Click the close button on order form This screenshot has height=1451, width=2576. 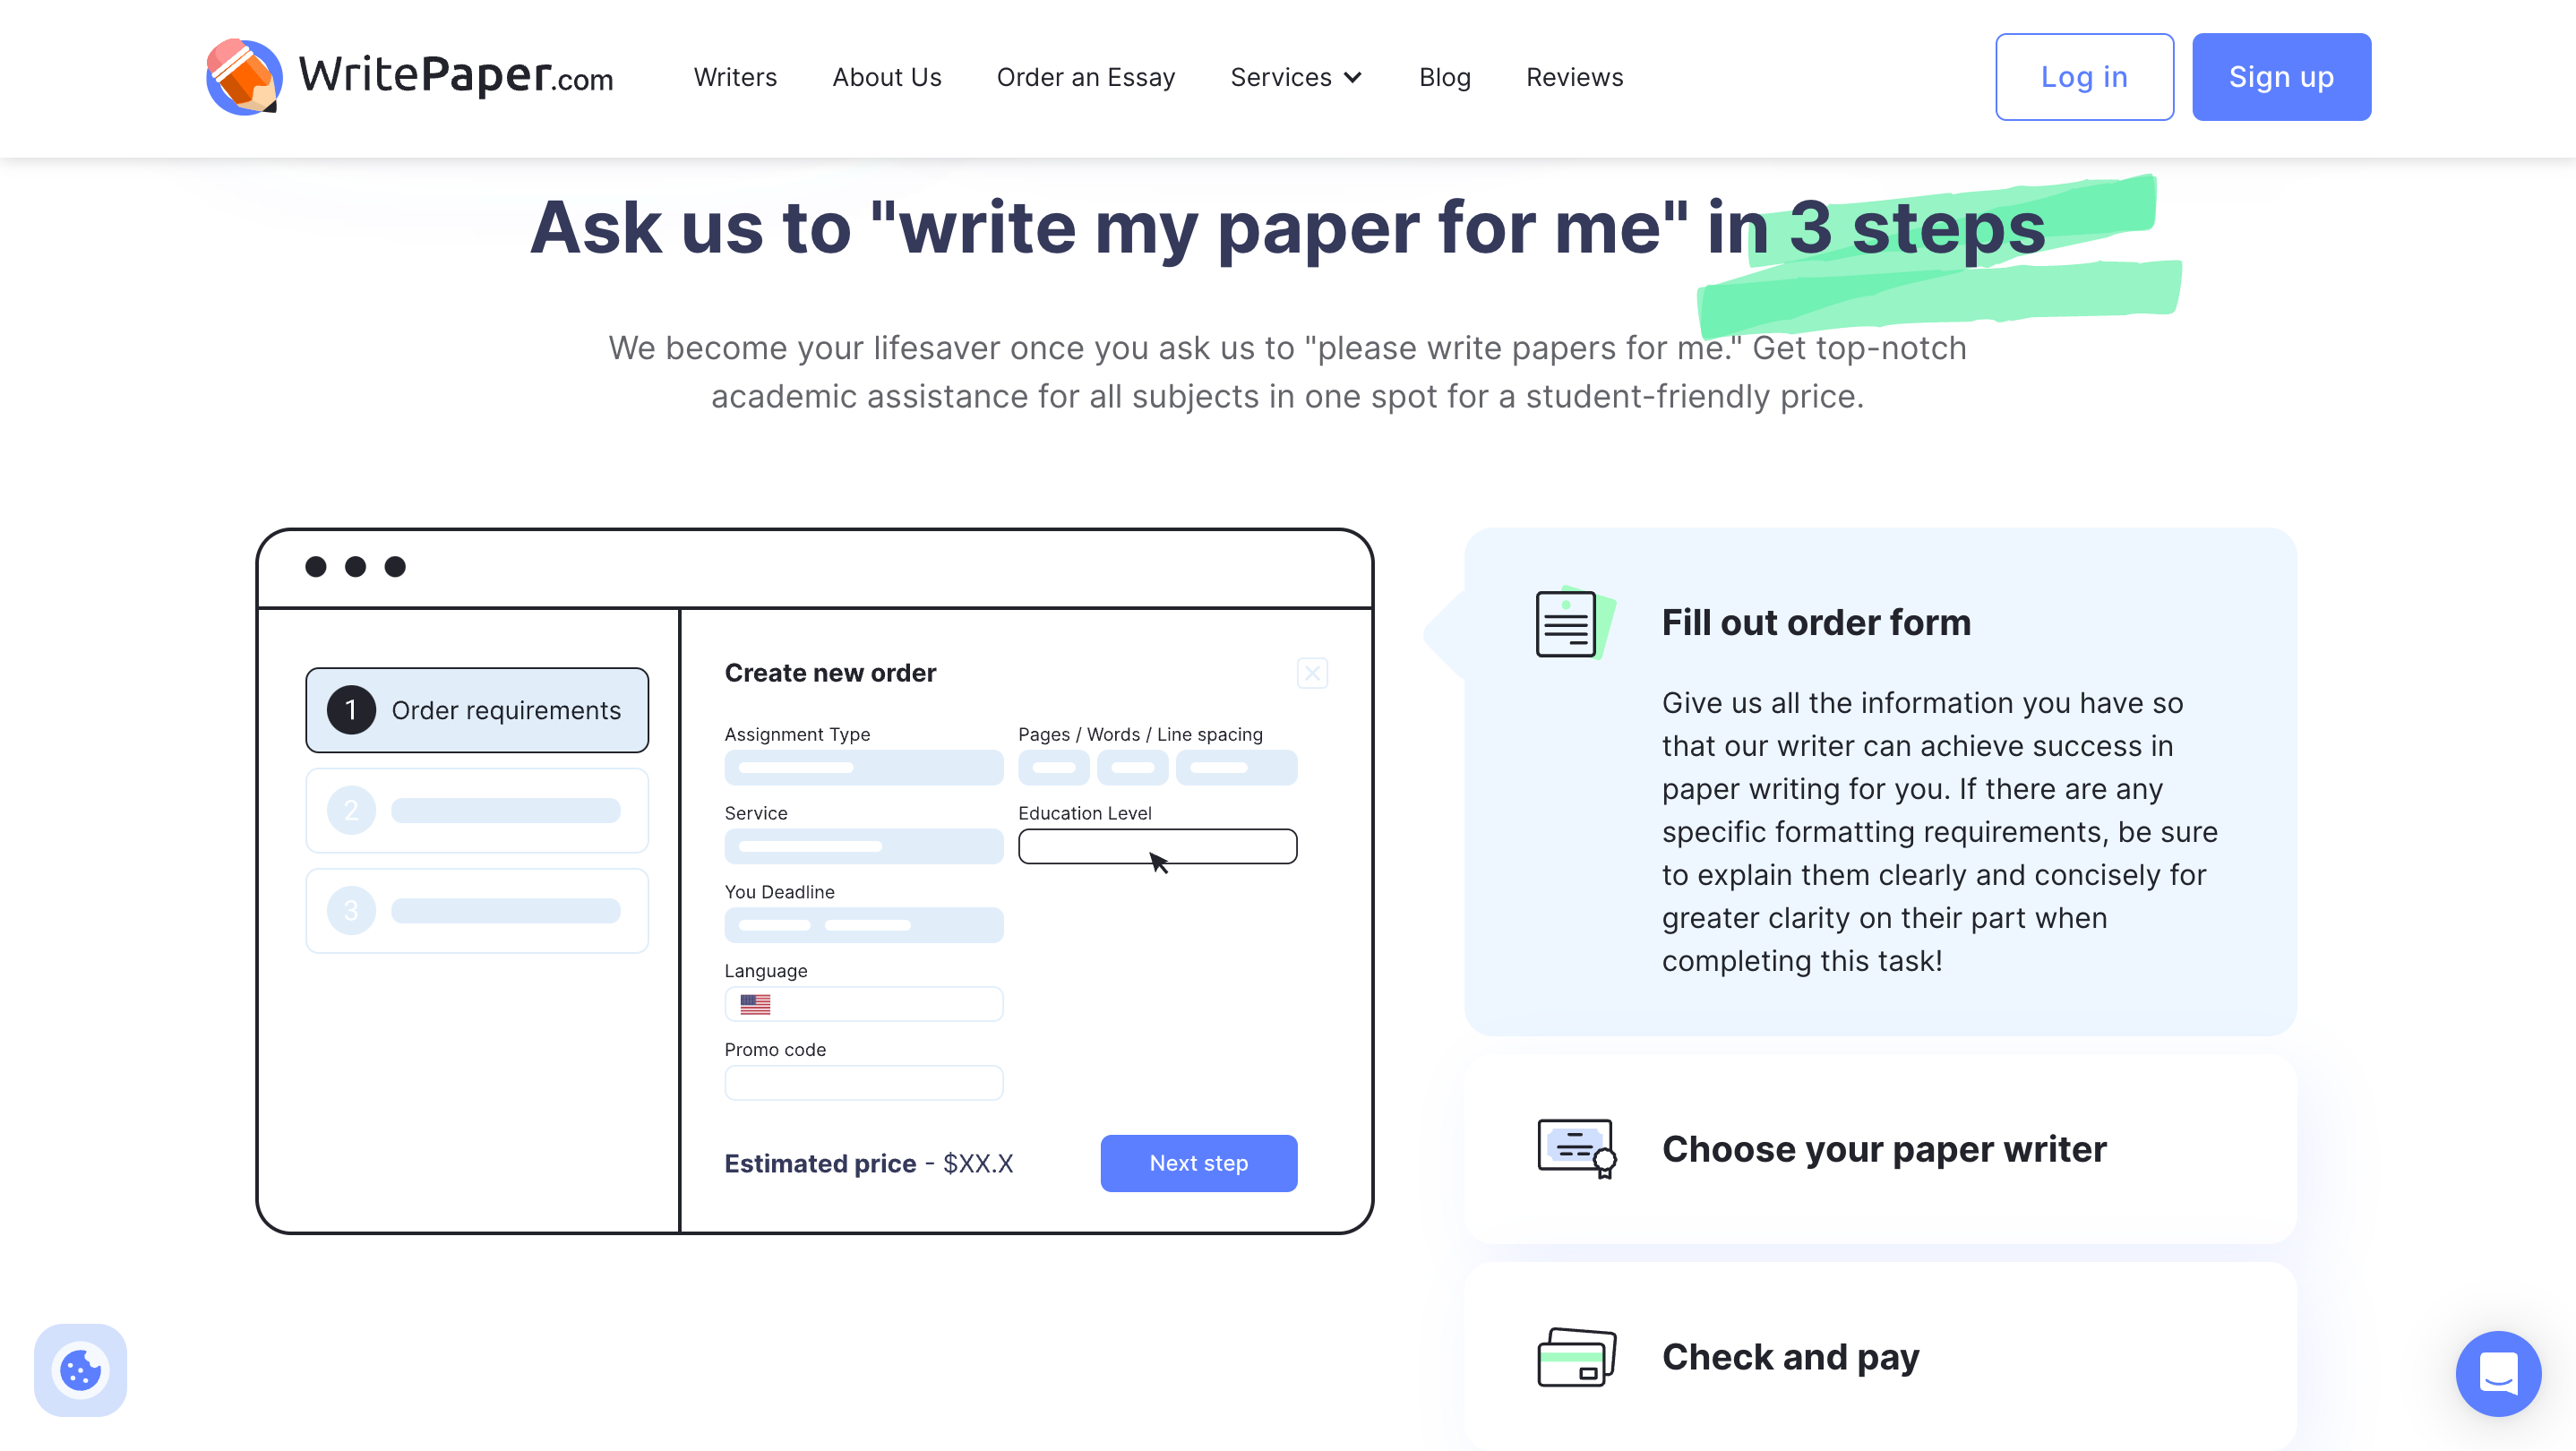coord(1311,673)
